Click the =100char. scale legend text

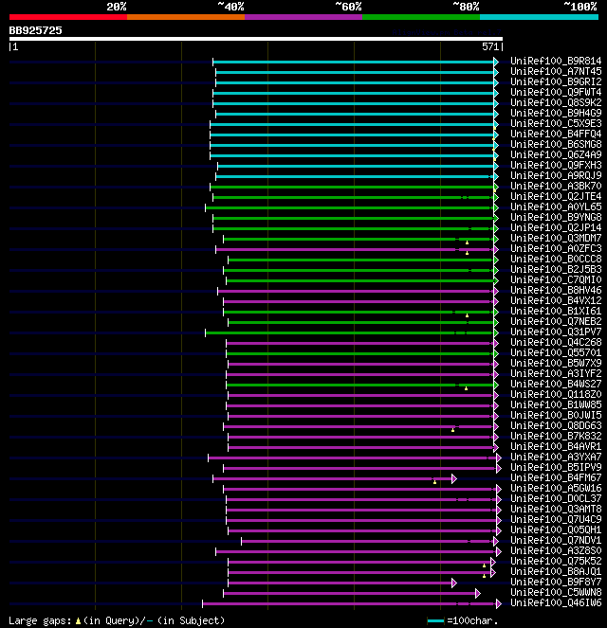point(472,620)
